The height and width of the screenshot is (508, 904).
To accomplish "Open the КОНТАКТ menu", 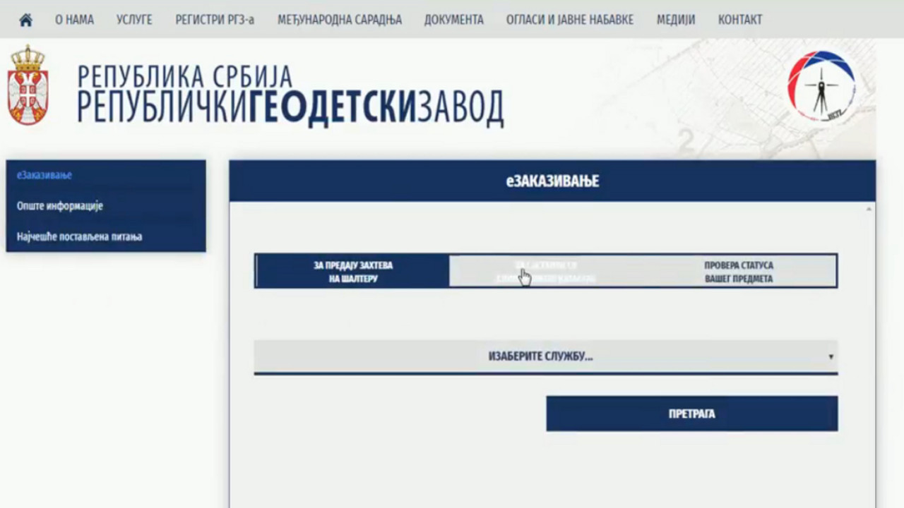I will click(740, 20).
